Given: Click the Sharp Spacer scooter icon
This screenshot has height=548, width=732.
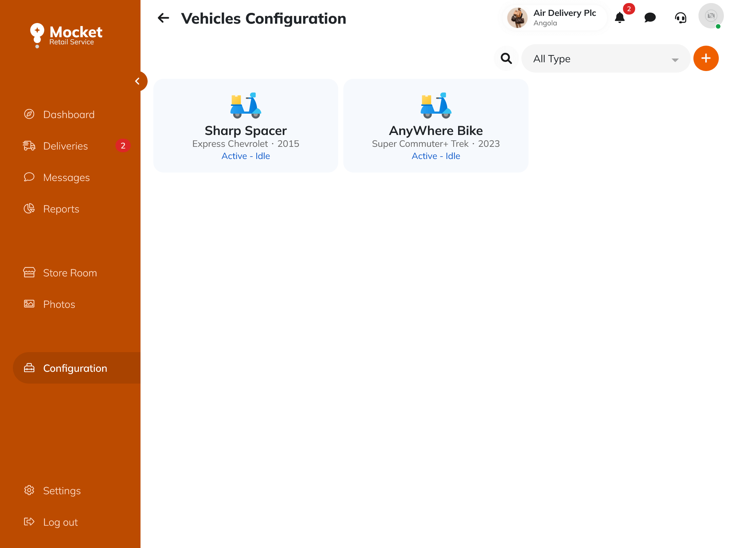Looking at the screenshot, I should [x=246, y=105].
